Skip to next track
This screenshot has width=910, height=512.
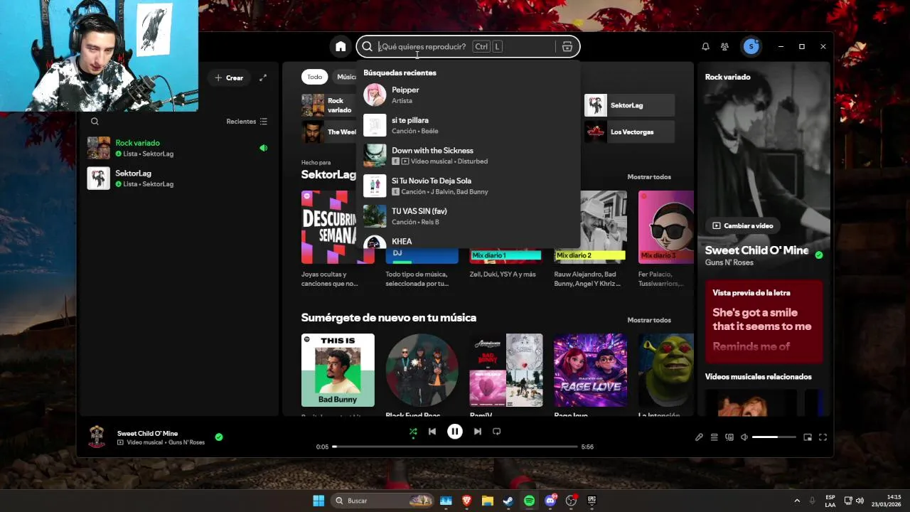pos(478,431)
